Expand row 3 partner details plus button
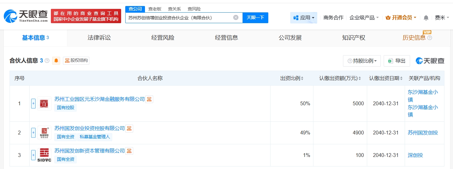453x169 pixels. 33,155
